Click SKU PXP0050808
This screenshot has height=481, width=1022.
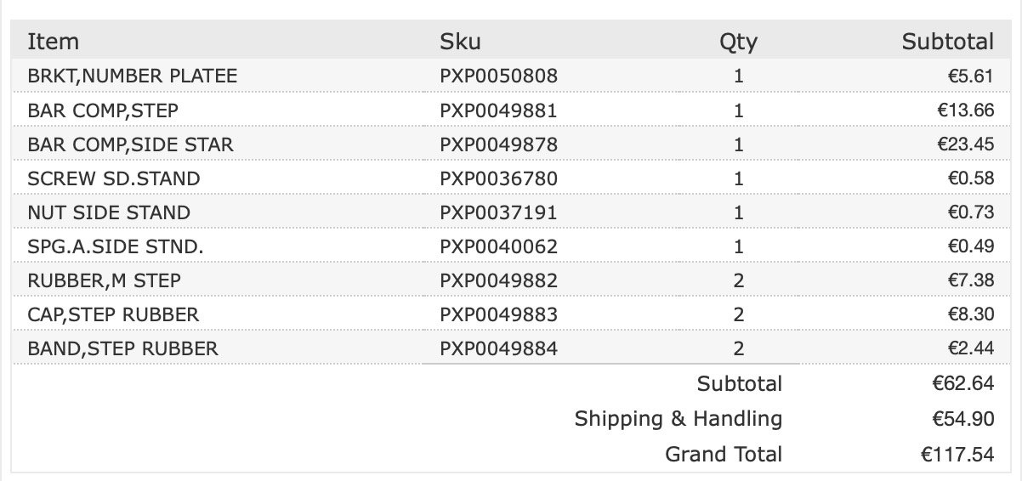(x=498, y=76)
